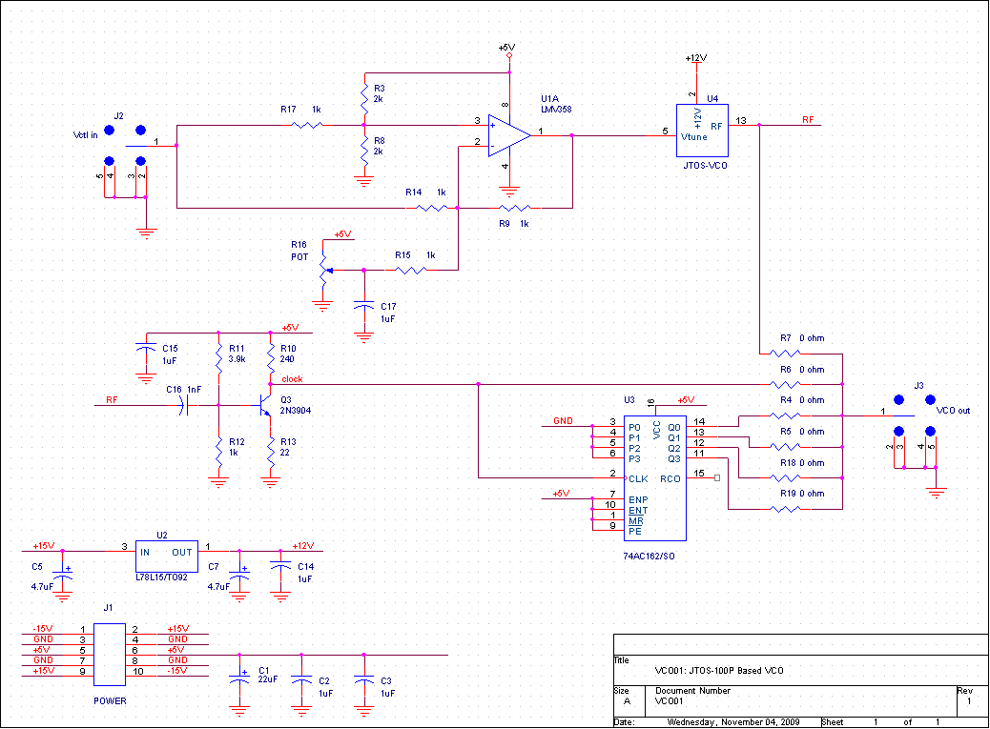Viewport: 990px width, 729px height.
Task: Click the Q3 2N3904 transistor symbol
Action: pyautogui.click(x=267, y=405)
